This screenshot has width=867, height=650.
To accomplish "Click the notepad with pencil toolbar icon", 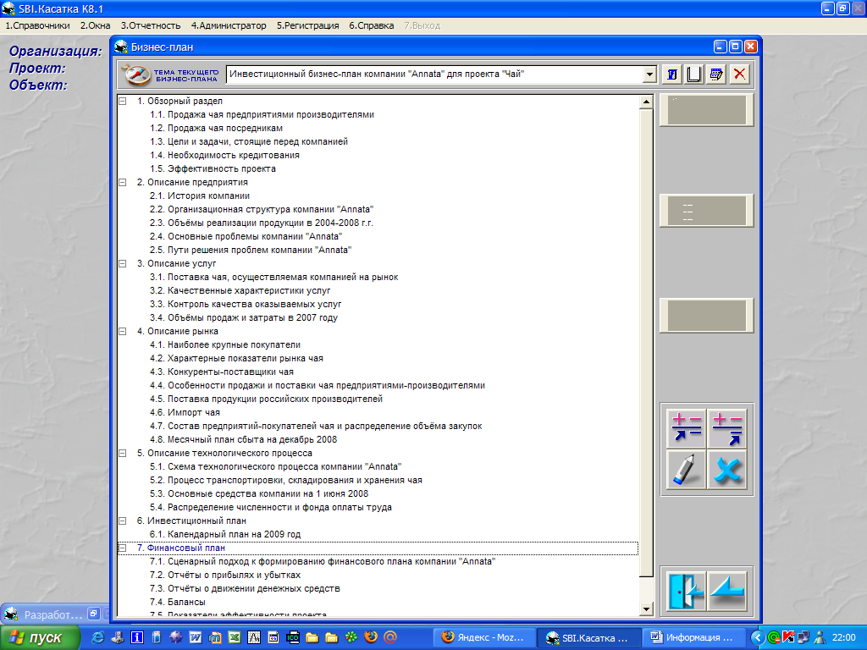I will (716, 74).
